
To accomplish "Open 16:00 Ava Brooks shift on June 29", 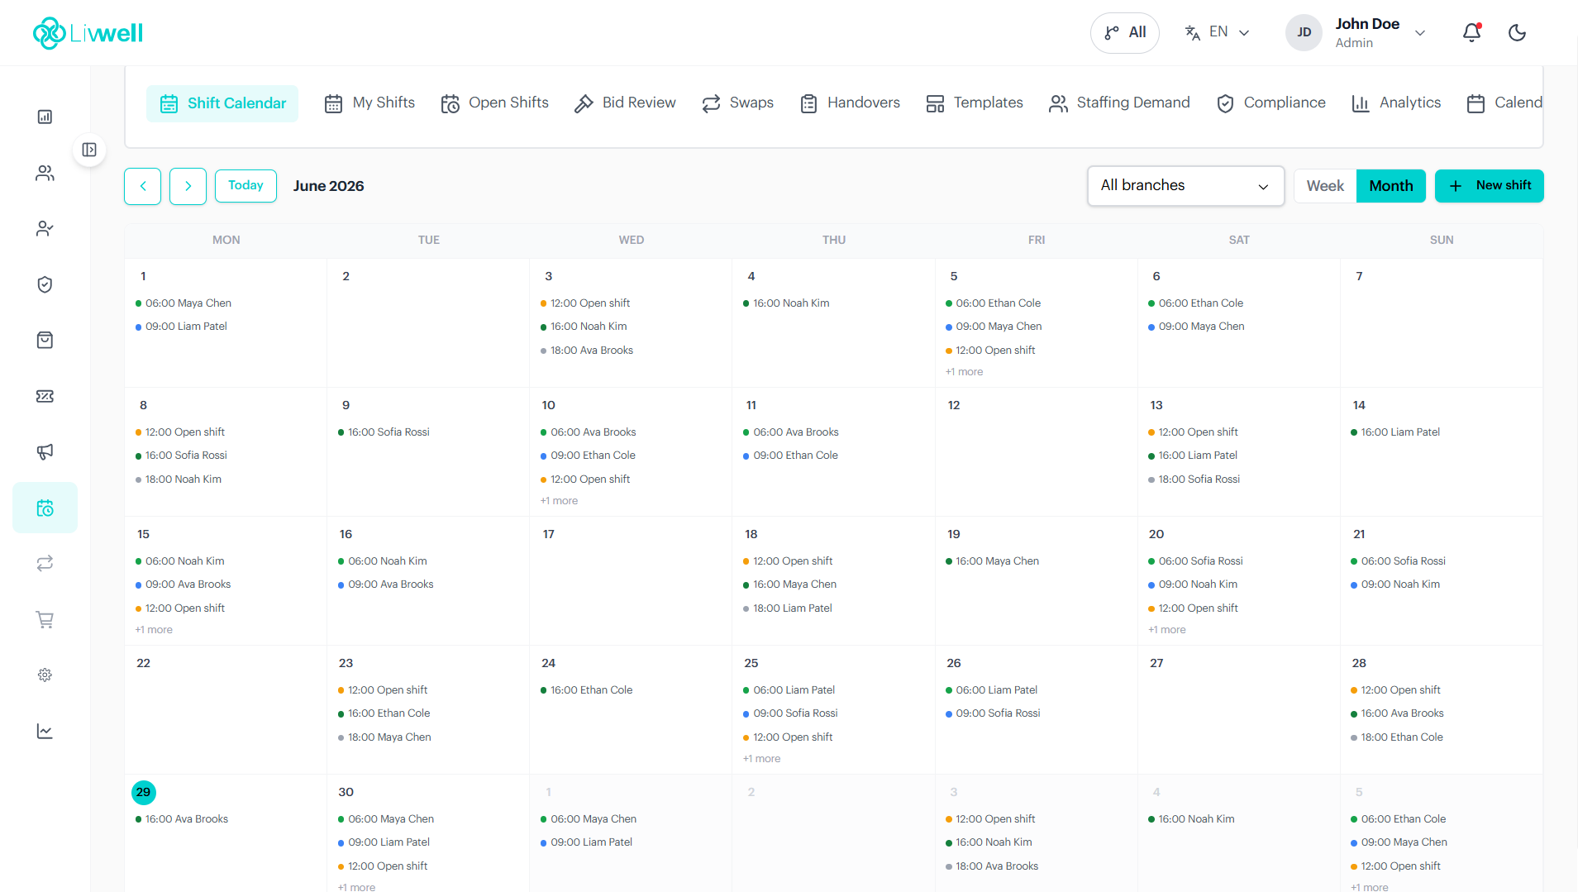I will (182, 819).
